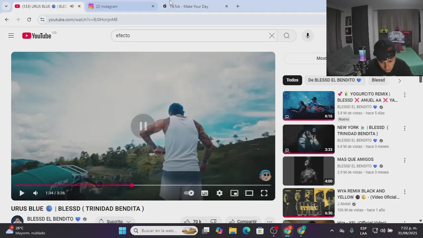This screenshot has width=423, height=238.
Task: Toggle the autoplay switch in the player
Action: [189, 193]
